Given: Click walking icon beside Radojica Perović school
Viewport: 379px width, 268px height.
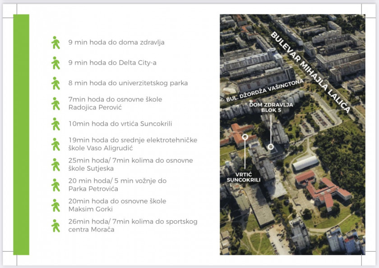Looking at the screenshot, I should point(55,104).
